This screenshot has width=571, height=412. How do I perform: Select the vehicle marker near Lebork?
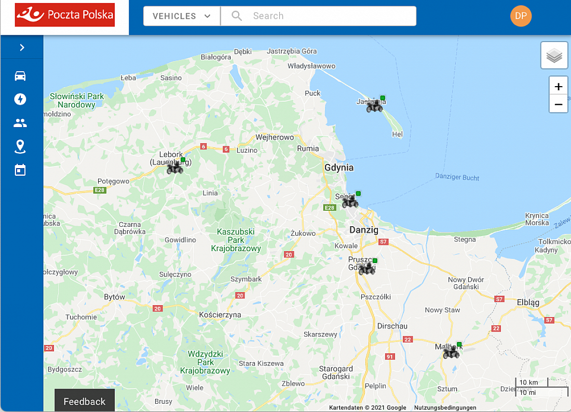coord(175,168)
